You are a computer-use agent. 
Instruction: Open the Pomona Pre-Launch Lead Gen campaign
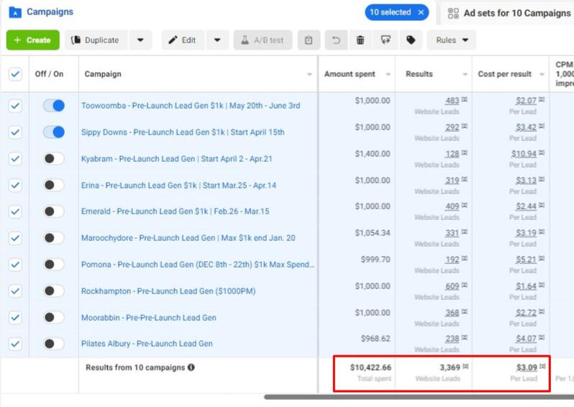click(x=198, y=264)
